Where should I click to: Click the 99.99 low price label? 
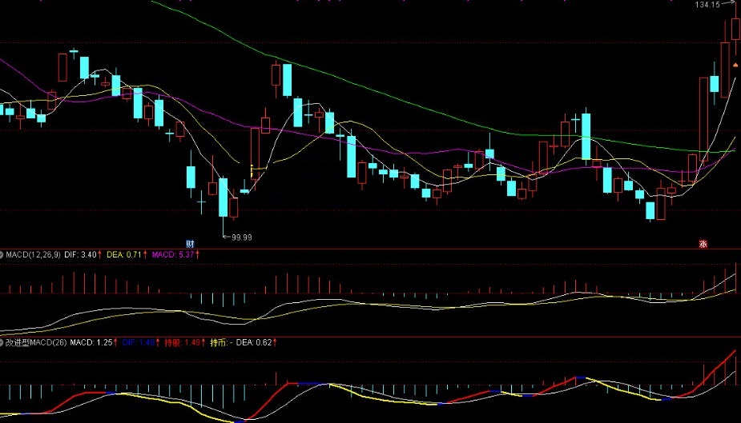coord(241,237)
